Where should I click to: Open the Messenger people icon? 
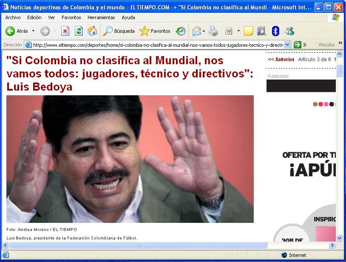pyautogui.click(x=289, y=31)
